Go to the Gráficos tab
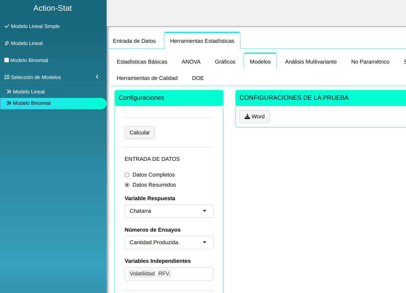406x293 pixels. 225,62
